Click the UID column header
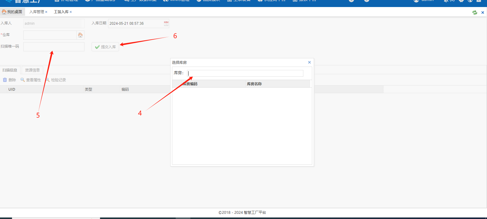 pos(12,89)
